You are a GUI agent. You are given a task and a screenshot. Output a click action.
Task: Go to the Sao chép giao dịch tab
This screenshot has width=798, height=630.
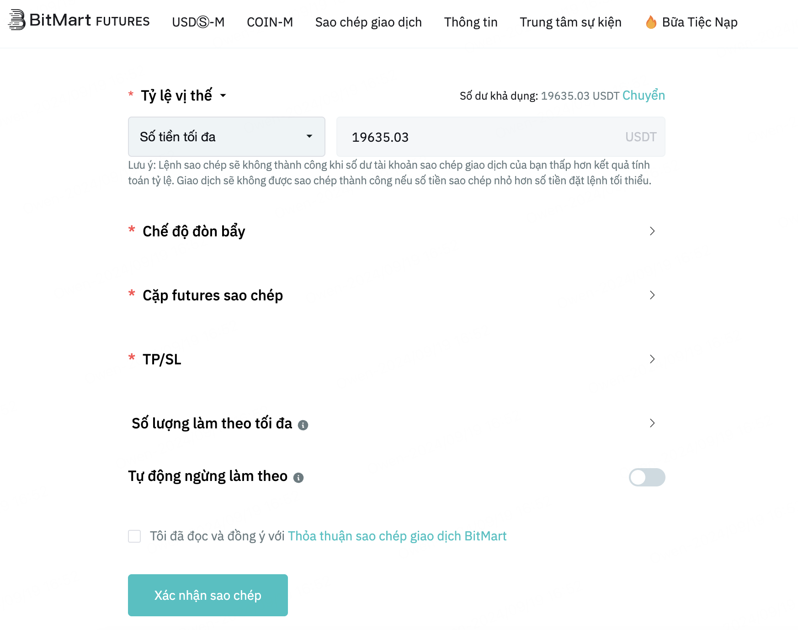368,22
